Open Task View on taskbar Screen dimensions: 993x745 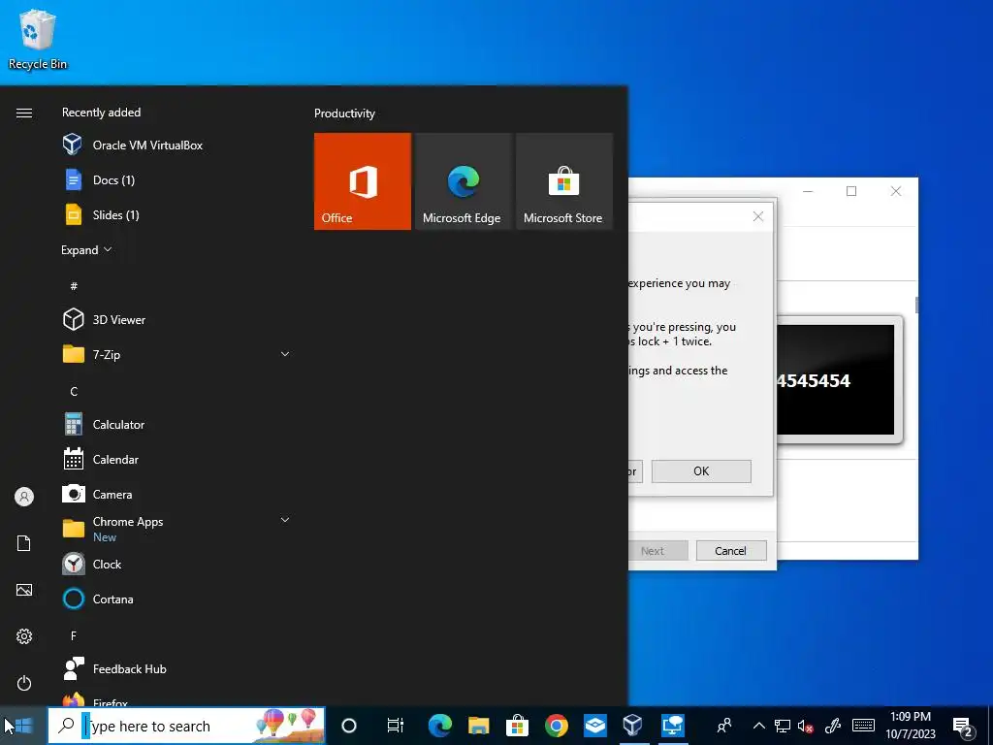click(x=396, y=726)
